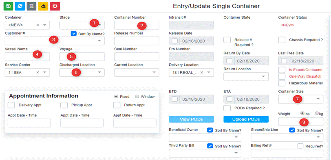Click the Delivery Appt Date - Time field
The image size is (331, 160).
29,123
